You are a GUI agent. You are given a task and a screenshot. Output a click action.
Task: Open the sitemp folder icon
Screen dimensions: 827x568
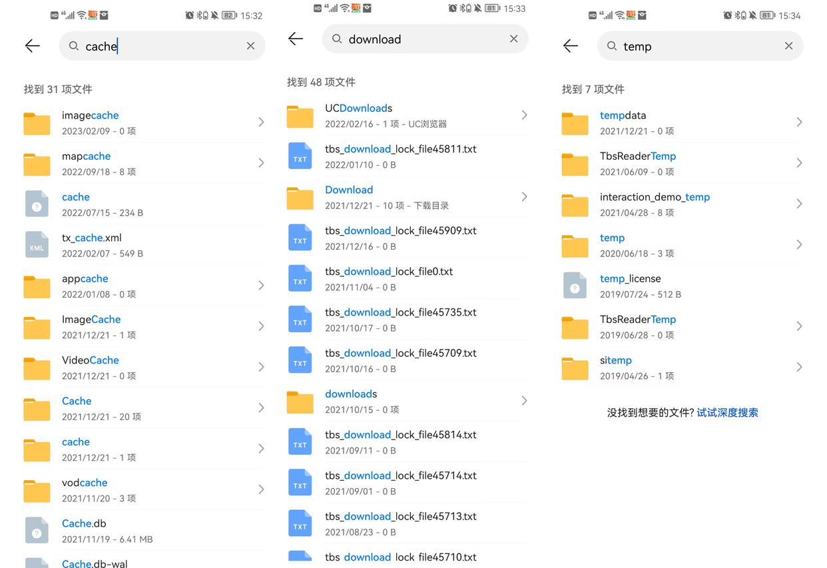click(575, 367)
